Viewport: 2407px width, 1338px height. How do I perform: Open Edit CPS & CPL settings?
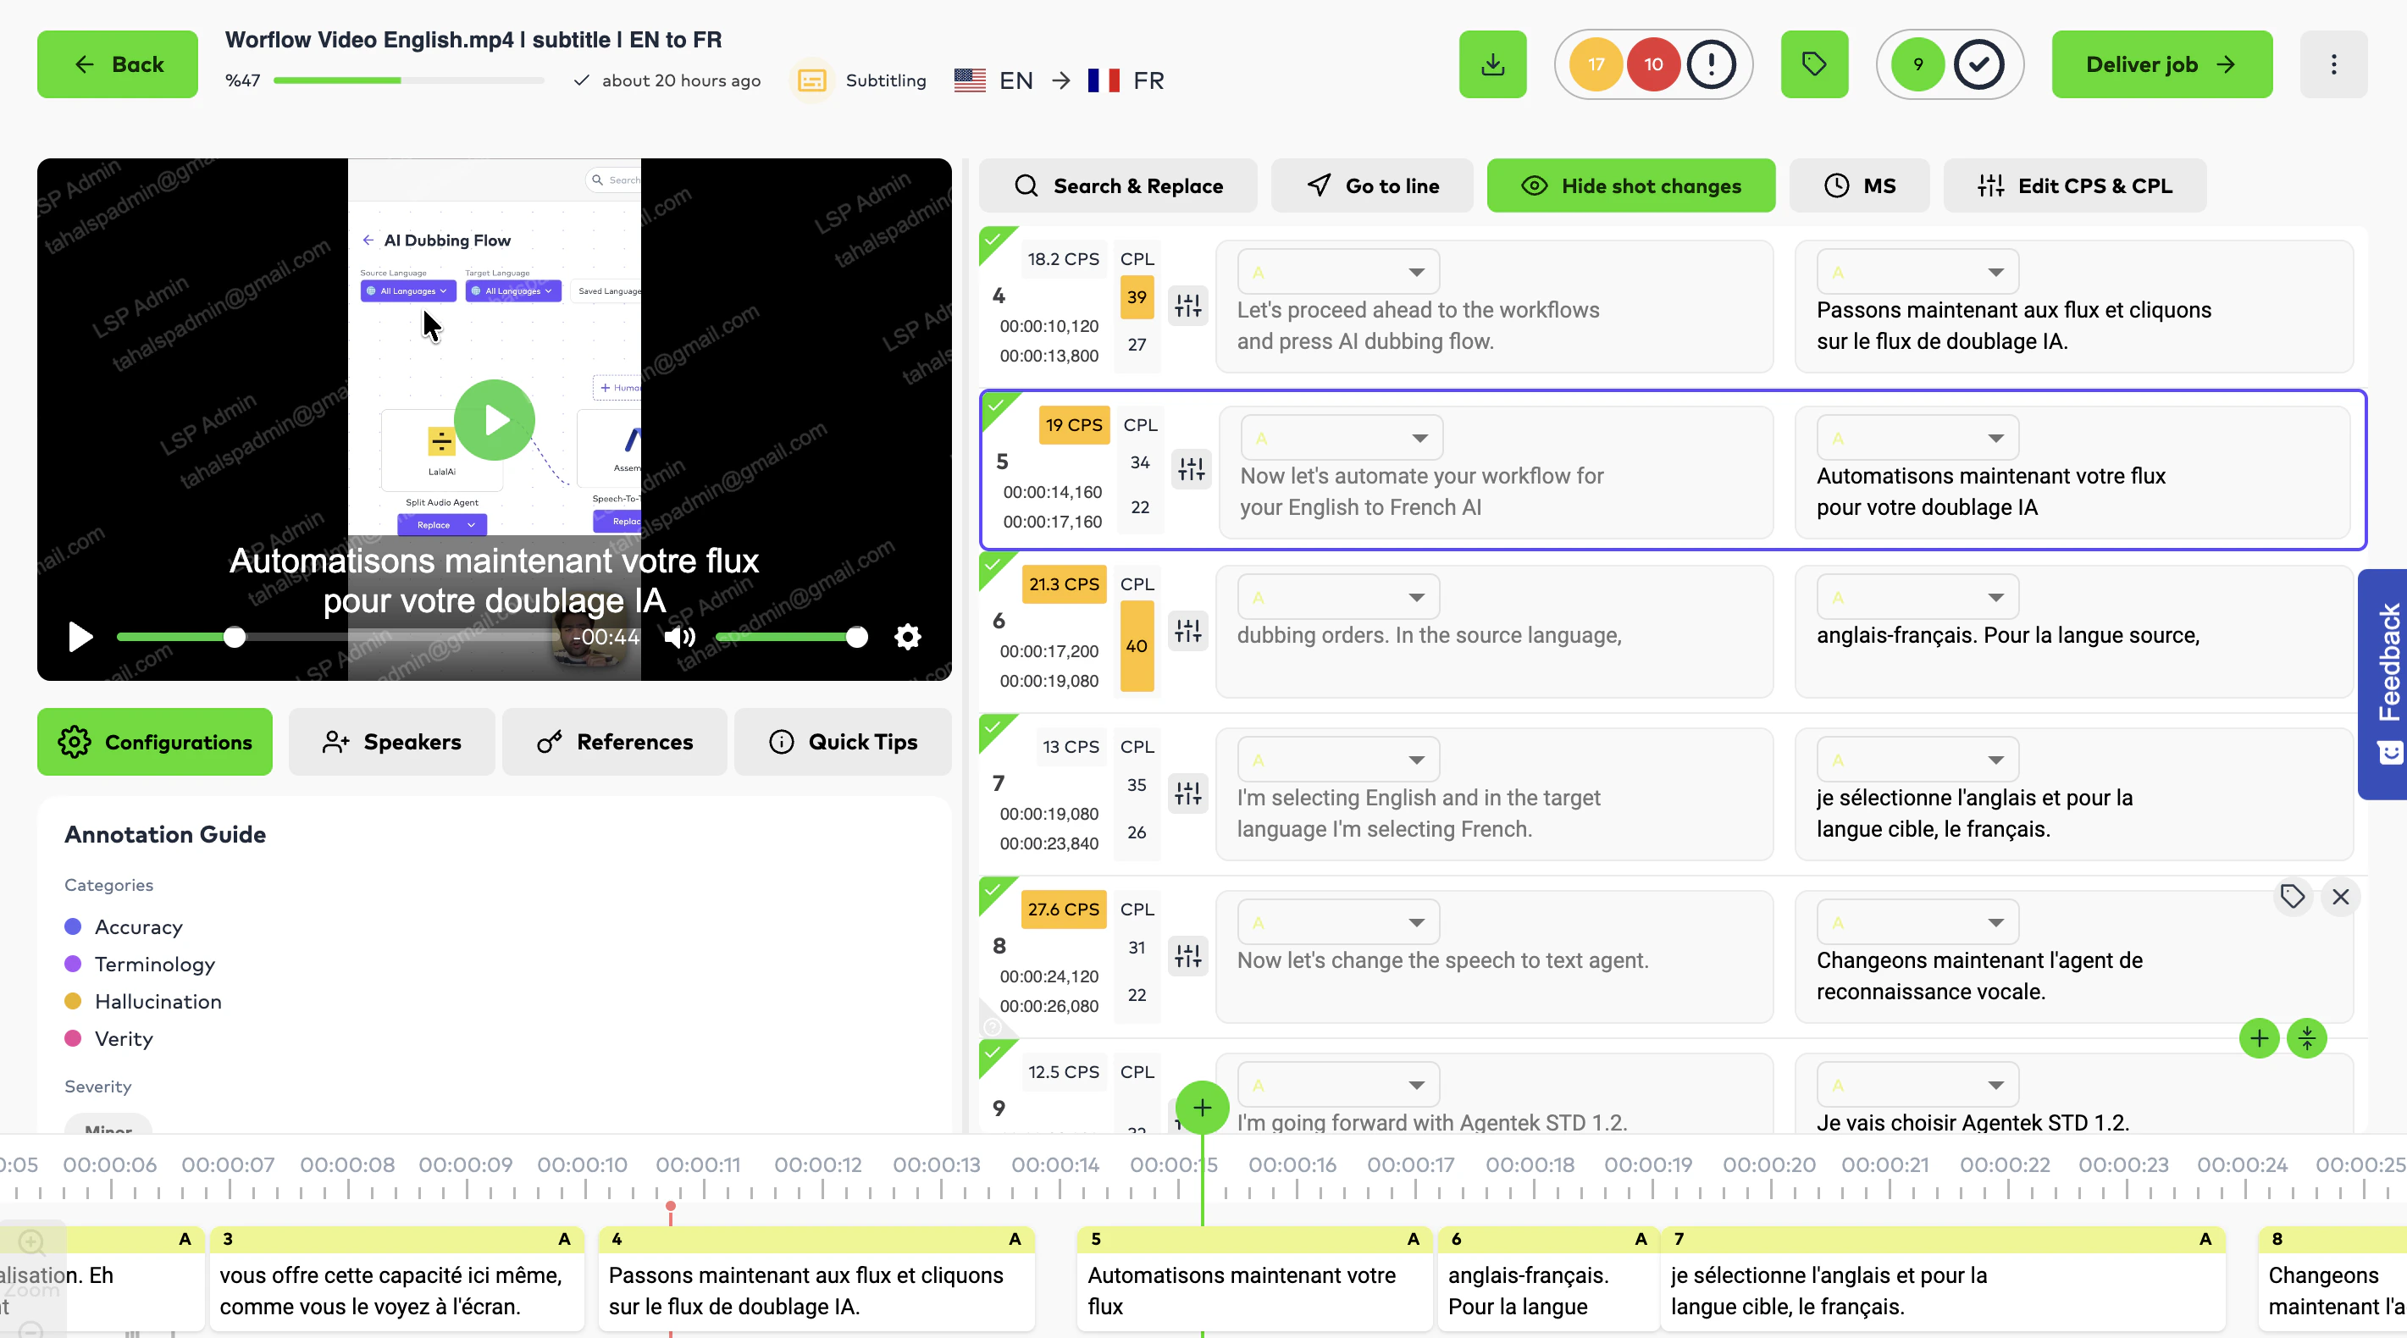click(2074, 186)
